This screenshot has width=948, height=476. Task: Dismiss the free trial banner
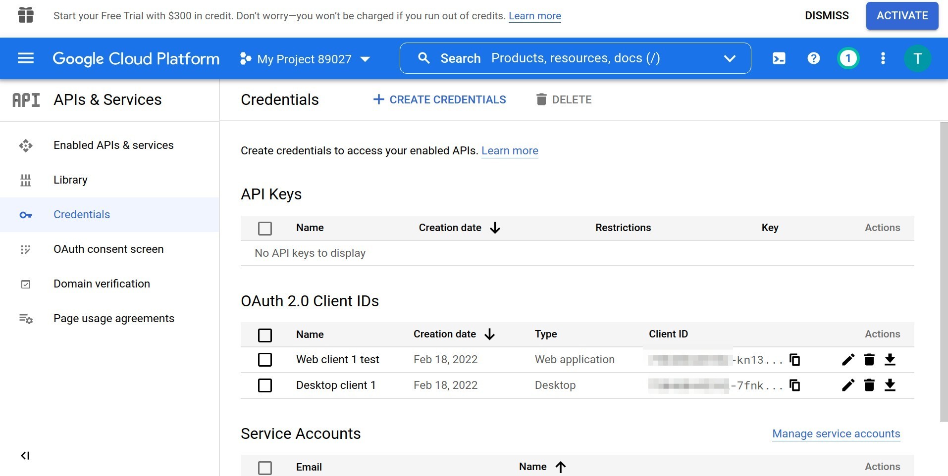[827, 15]
